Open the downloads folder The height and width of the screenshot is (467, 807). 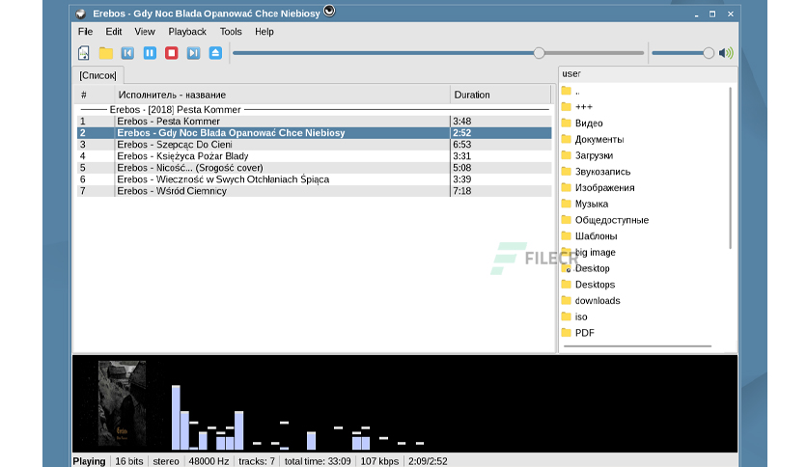coord(591,301)
